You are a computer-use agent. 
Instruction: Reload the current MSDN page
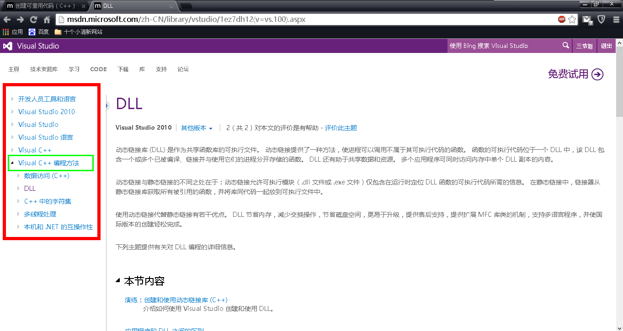click(33, 20)
